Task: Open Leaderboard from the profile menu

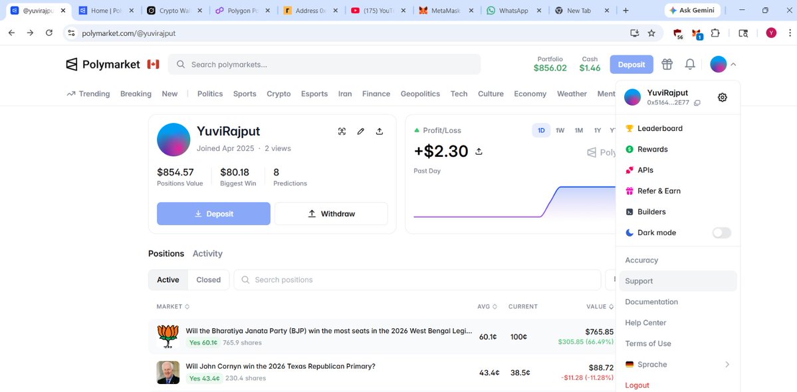Action: click(x=678, y=128)
